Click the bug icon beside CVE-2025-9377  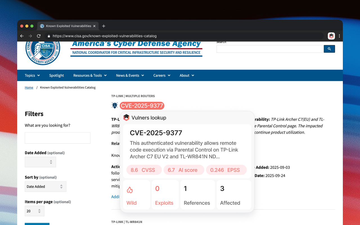click(115, 105)
